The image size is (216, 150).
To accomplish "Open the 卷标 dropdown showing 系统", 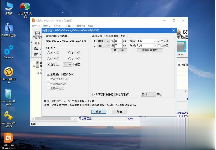I will pyautogui.click(x=146, y=41).
